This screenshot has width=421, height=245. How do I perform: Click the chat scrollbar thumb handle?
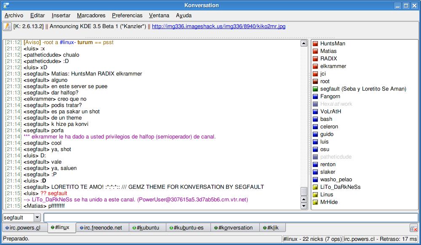304,191
